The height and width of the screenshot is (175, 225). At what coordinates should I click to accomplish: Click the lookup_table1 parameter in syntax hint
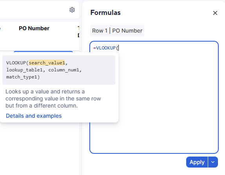(25, 70)
